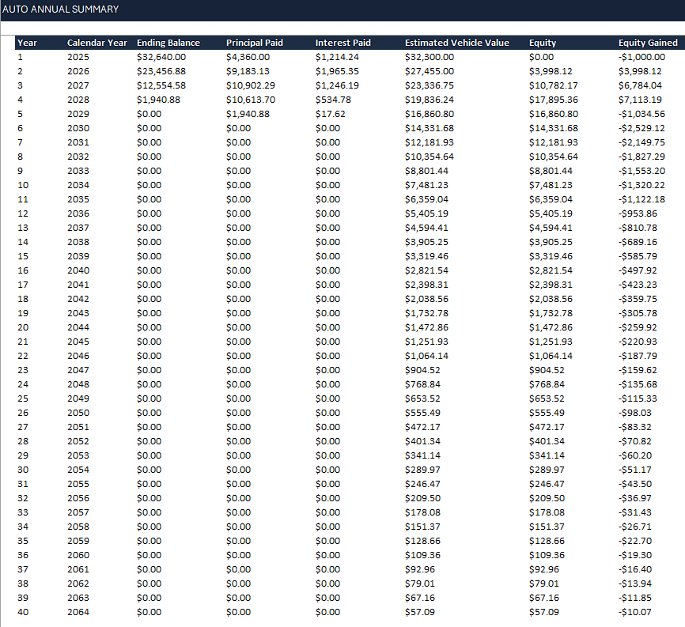685x627 pixels.
Task: Select vehicle value $27,455.00 cell
Action: [x=430, y=71]
